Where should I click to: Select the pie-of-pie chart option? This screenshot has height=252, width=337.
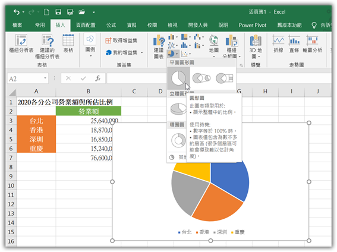(201, 78)
